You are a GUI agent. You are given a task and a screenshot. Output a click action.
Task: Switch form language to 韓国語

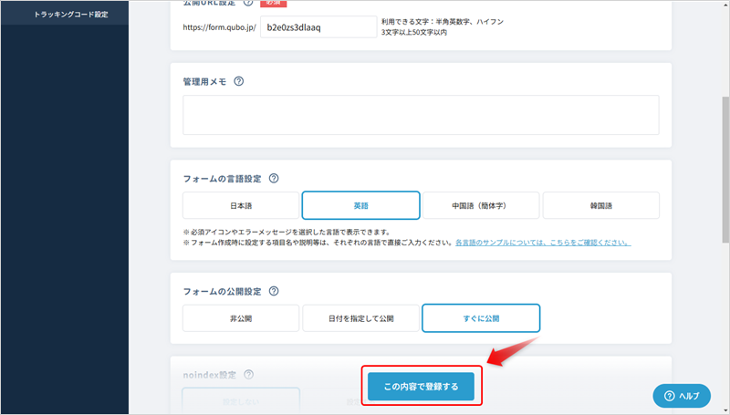(x=600, y=205)
